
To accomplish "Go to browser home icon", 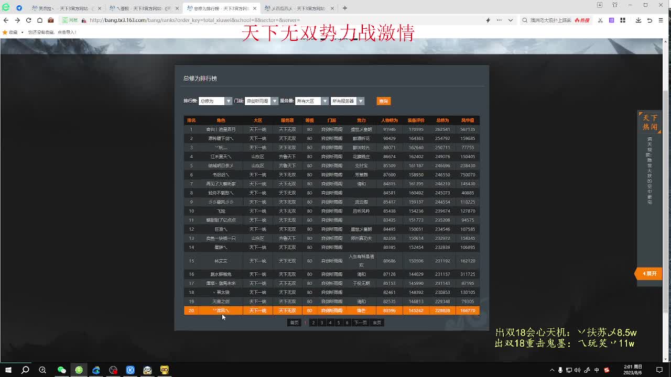I will 39,20.
